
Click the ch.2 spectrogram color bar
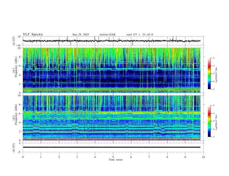209,121
